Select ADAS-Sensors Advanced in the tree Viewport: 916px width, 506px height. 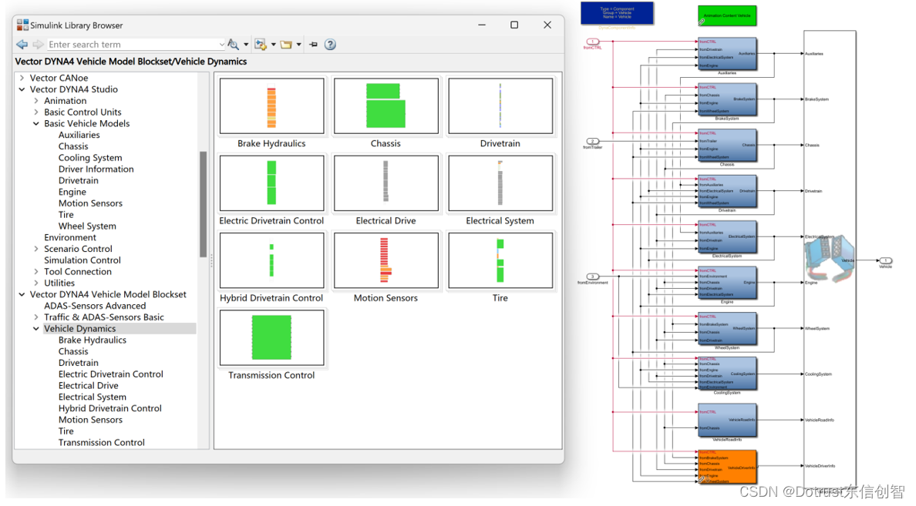95,306
